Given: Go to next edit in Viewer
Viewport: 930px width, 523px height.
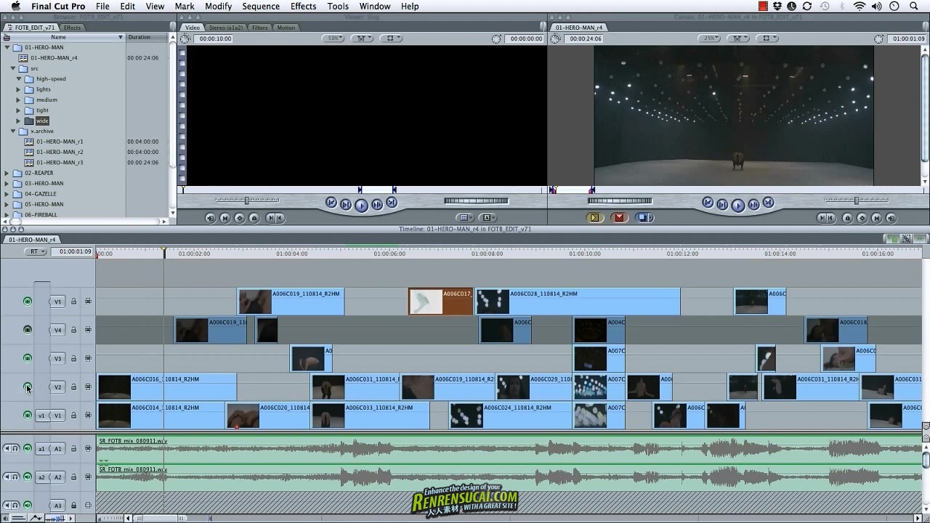Looking at the screenshot, I should pos(392,203).
